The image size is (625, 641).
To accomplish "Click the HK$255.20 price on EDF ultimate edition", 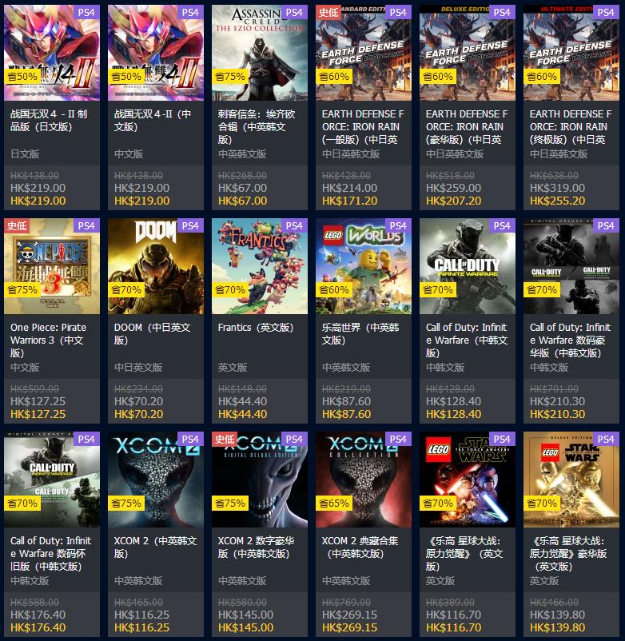I will [x=557, y=201].
